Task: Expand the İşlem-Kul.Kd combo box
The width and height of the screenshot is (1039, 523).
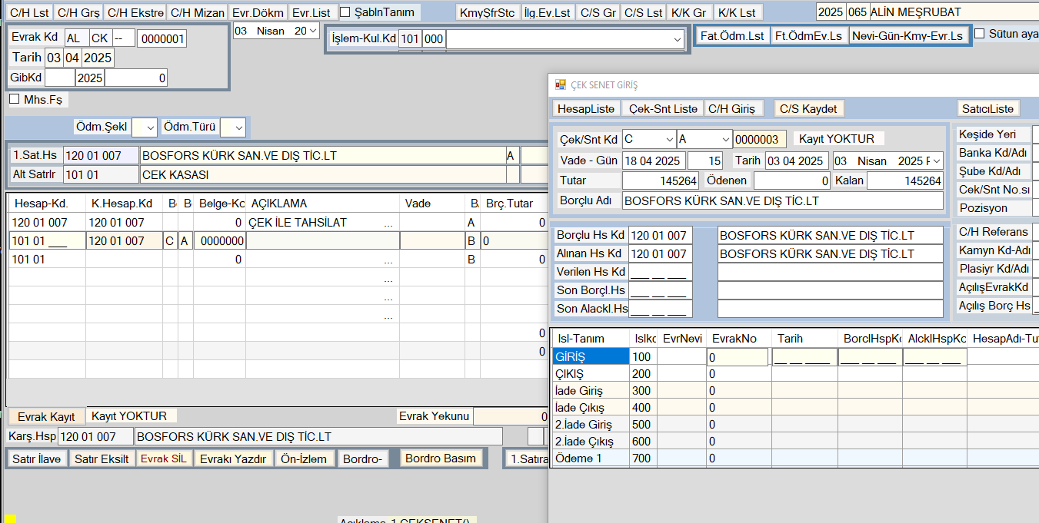Action: [x=677, y=40]
